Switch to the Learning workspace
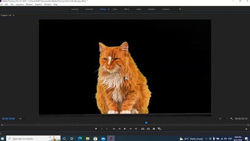The width and height of the screenshot is (250, 141). 75,9
